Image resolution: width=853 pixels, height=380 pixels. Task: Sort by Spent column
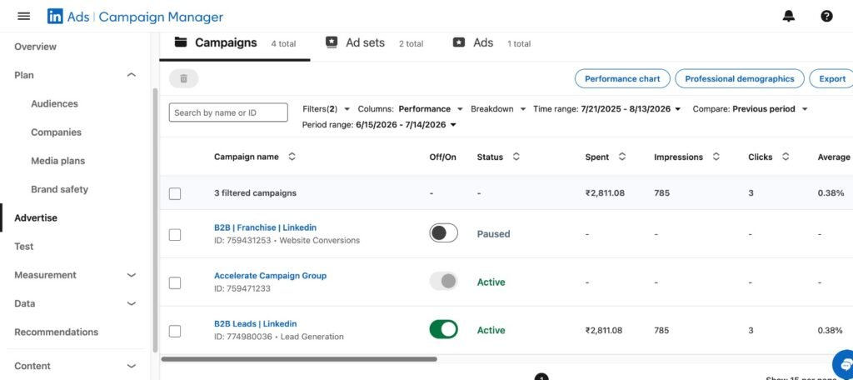pyautogui.click(x=622, y=157)
